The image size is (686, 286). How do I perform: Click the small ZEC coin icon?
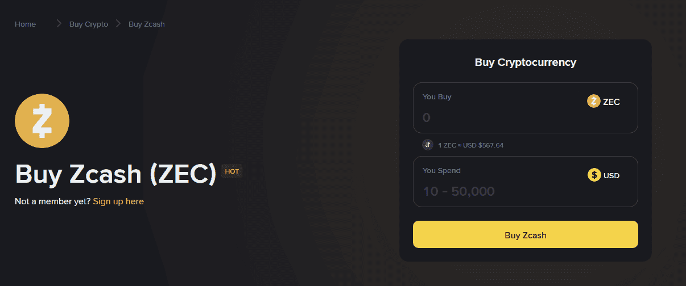pyautogui.click(x=594, y=102)
